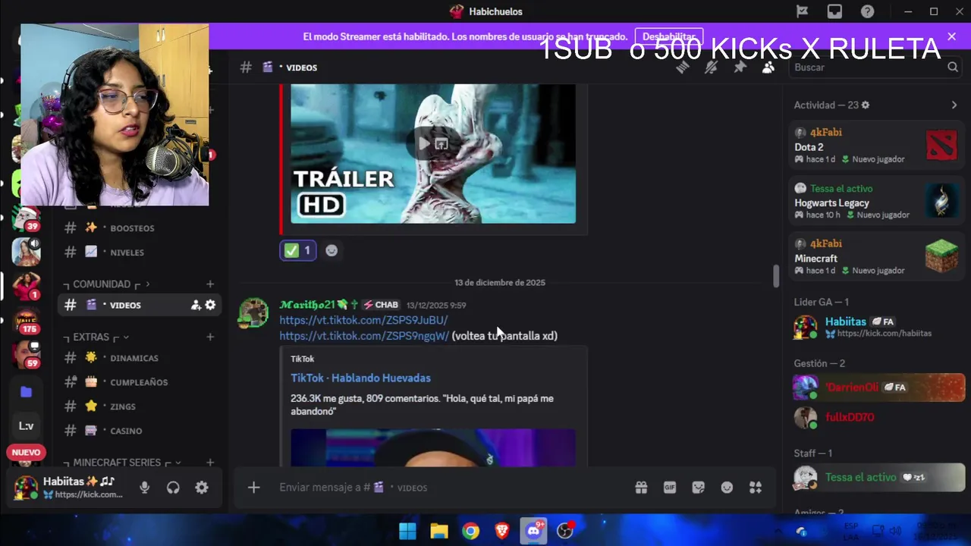Open user settings gear icon
This screenshot has height=546, width=971.
tap(202, 488)
